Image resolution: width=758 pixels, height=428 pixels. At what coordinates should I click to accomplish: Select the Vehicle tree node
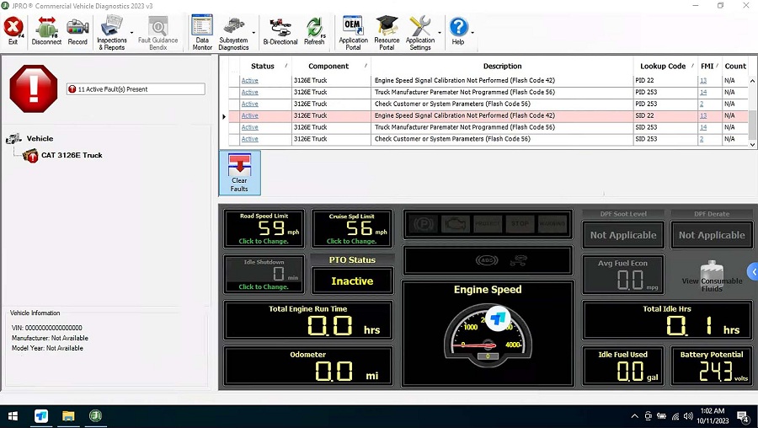[40, 138]
